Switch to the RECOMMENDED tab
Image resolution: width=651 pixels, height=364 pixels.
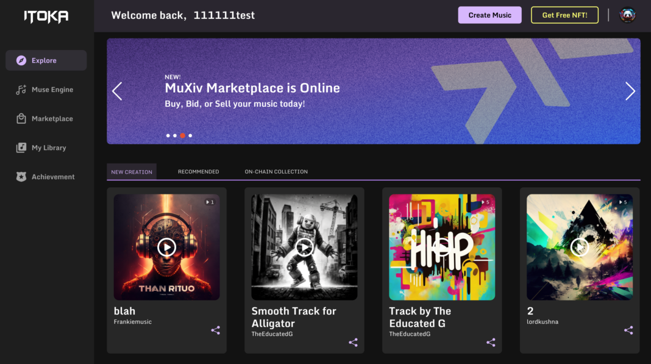pos(198,171)
